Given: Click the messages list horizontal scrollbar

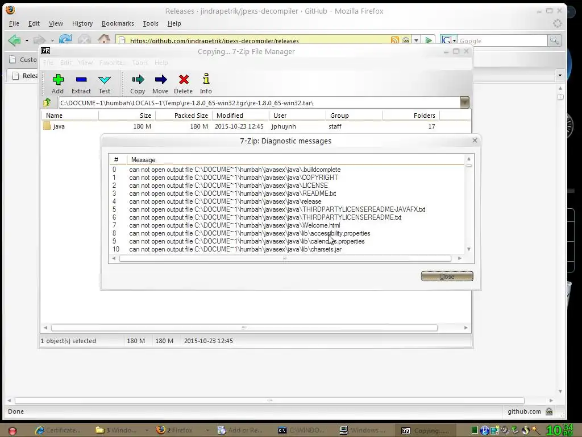Looking at the screenshot, I should pos(285,258).
